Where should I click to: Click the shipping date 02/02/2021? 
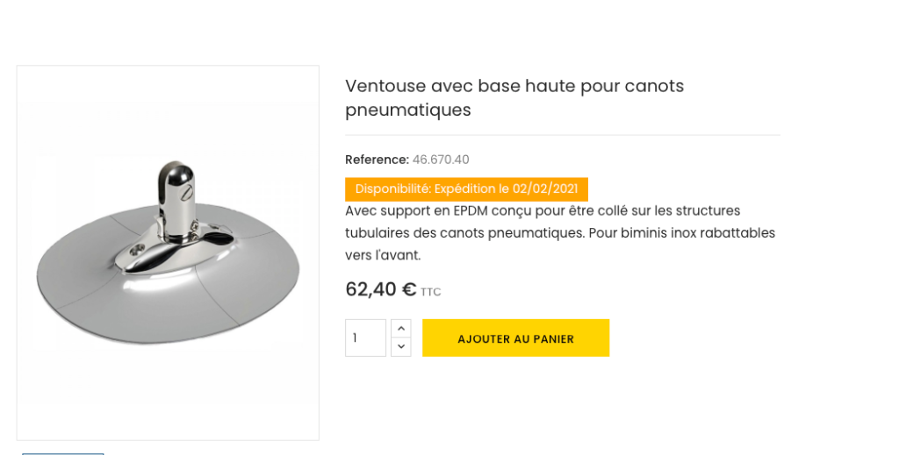(545, 189)
